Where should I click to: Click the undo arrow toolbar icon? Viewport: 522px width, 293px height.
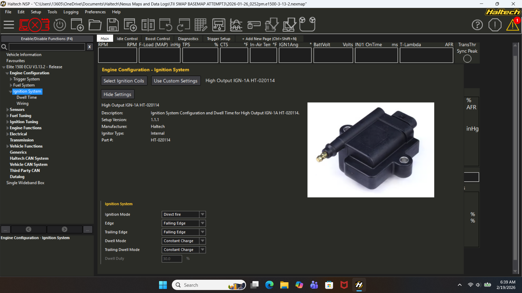pyautogui.click(x=165, y=25)
